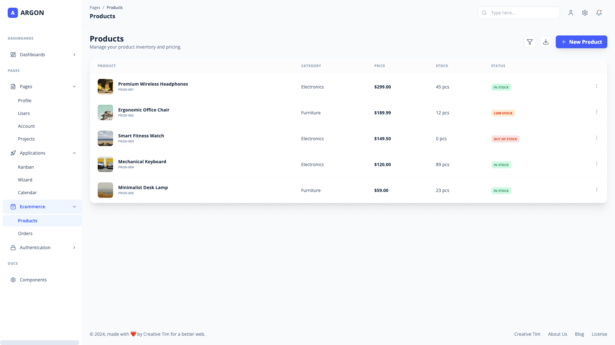Collapse the Ecommerce submenu
This screenshot has height=345, width=615.
[x=74, y=206]
